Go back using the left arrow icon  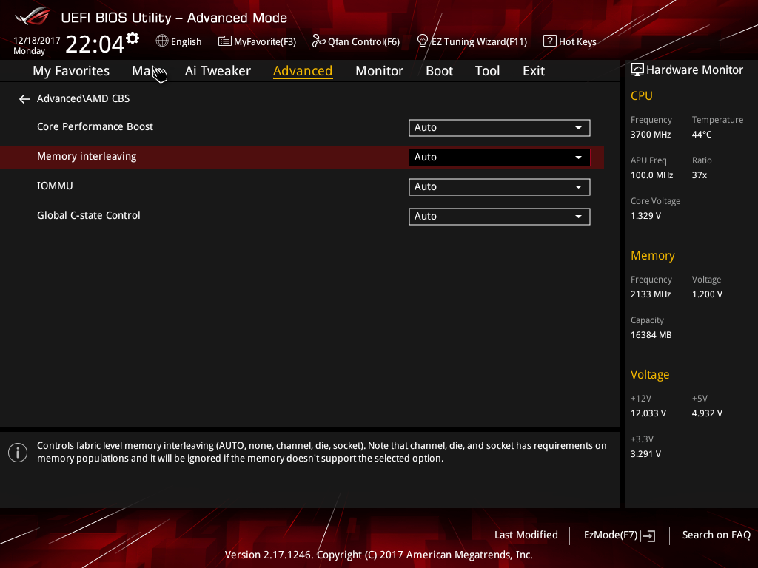click(x=24, y=99)
